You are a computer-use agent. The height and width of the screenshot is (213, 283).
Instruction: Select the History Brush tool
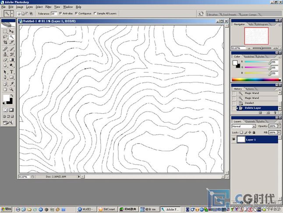[11, 54]
